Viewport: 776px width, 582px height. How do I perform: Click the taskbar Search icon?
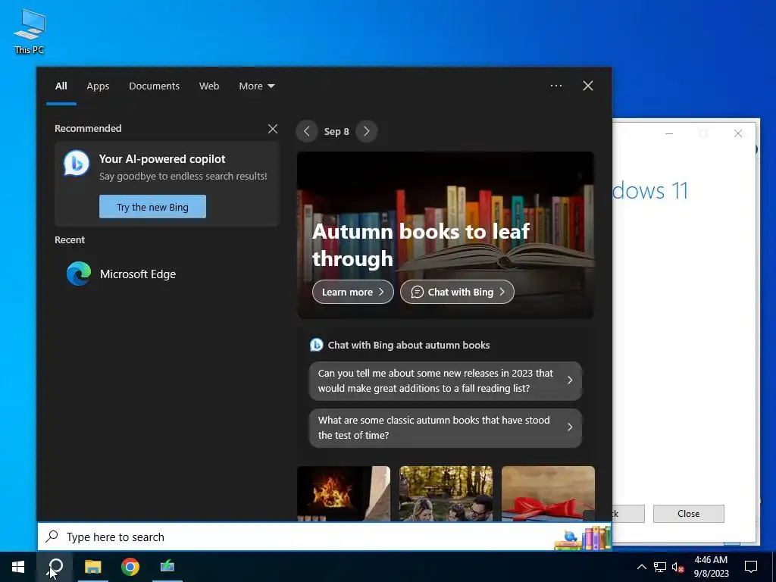[x=55, y=567]
